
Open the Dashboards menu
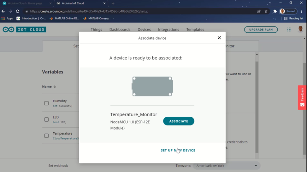click(x=120, y=30)
